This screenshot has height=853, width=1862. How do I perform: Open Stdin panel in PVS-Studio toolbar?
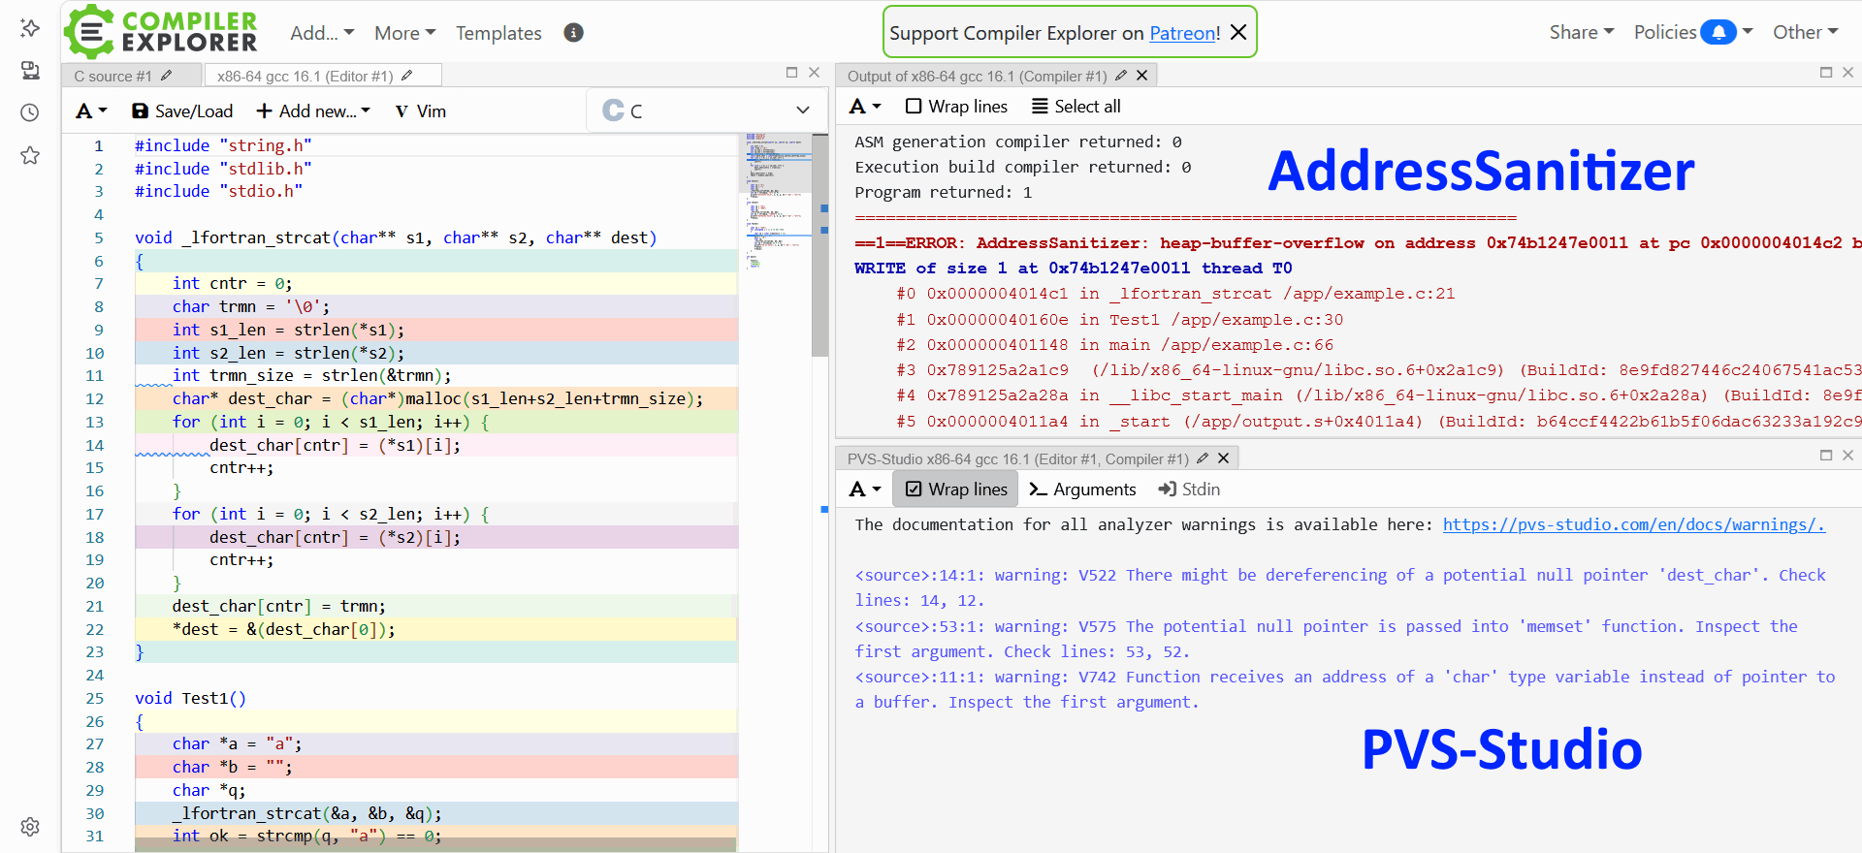point(1189,490)
